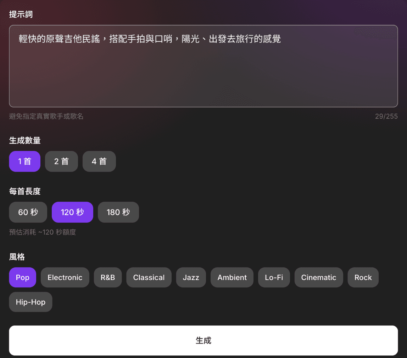The height and width of the screenshot is (358, 407).
Task: Set style to Jazz
Action: click(x=191, y=277)
